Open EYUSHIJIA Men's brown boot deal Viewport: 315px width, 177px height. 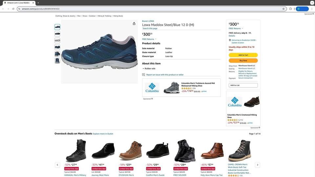tap(126, 175)
